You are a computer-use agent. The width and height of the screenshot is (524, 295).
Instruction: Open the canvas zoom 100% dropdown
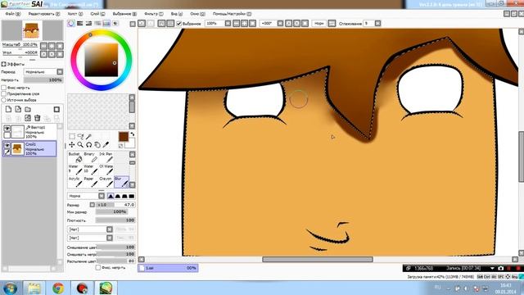(x=228, y=24)
